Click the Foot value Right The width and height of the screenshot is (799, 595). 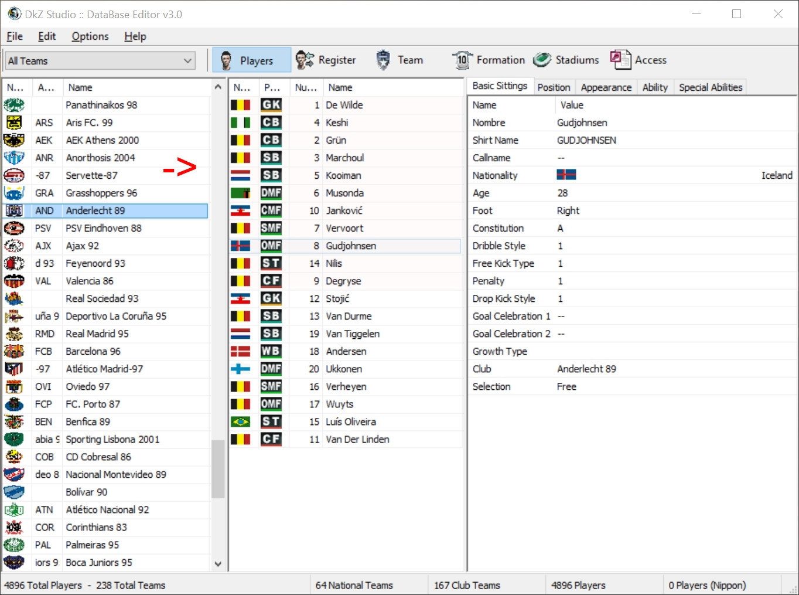pos(568,210)
